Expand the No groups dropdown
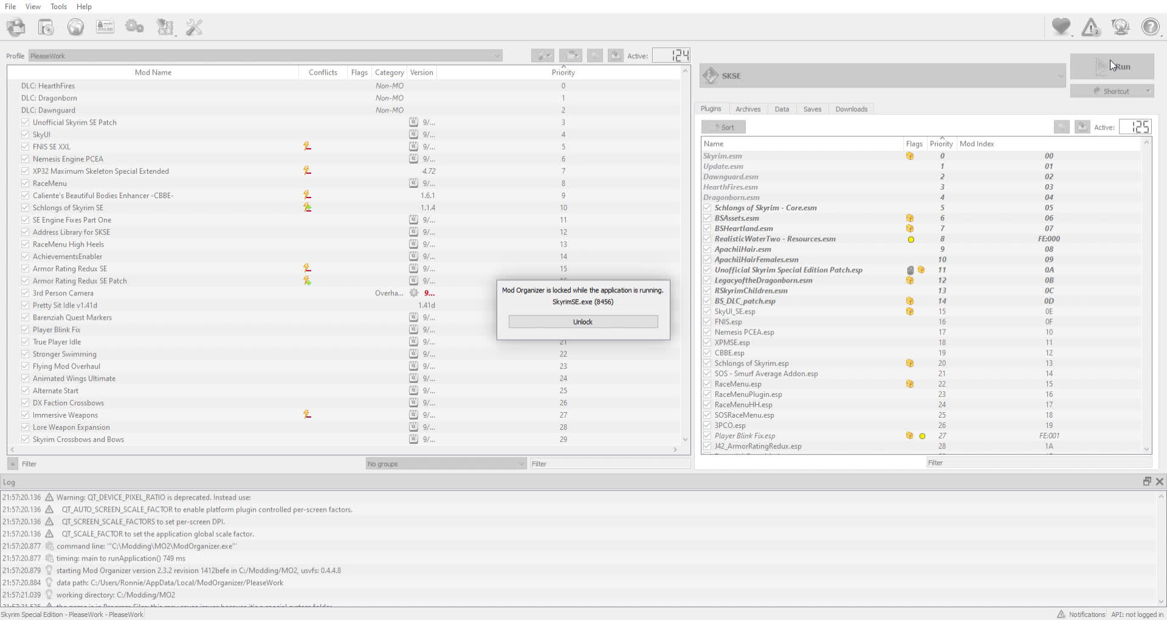Image resolution: width=1167 pixels, height=620 pixels. tap(445, 464)
